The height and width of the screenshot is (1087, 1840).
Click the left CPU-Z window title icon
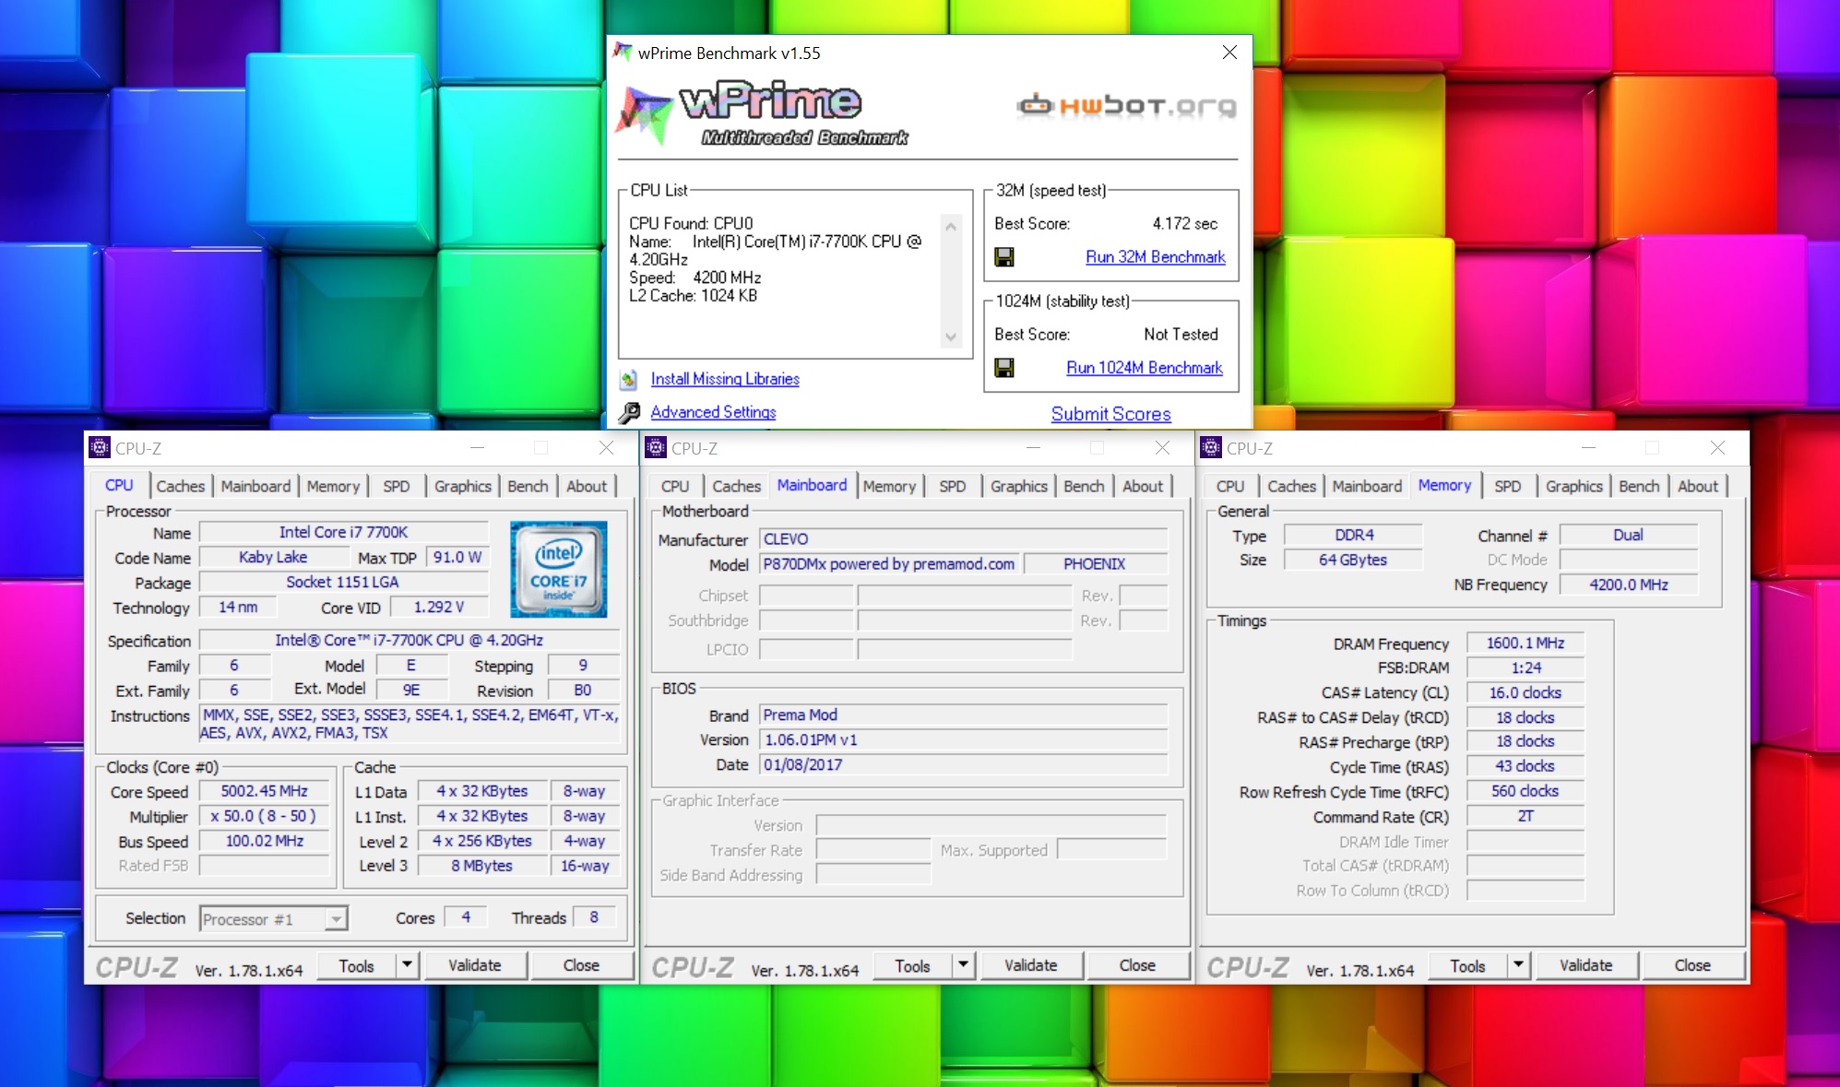coord(100,448)
